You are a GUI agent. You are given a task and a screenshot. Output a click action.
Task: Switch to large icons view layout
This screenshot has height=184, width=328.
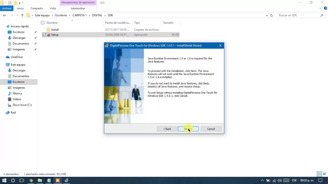[x=324, y=174]
